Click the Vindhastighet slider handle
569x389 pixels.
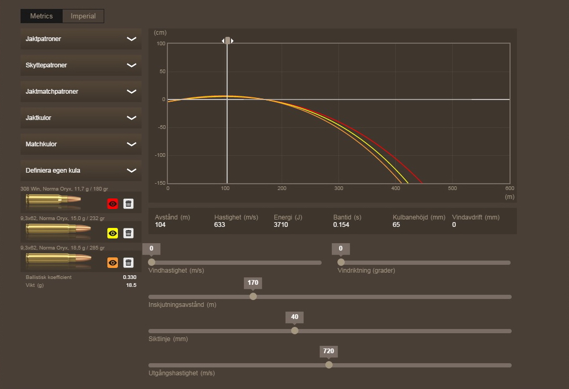[x=152, y=262]
